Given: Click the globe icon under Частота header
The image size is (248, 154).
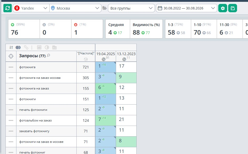Looking at the screenshot, I should tap(86, 59).
